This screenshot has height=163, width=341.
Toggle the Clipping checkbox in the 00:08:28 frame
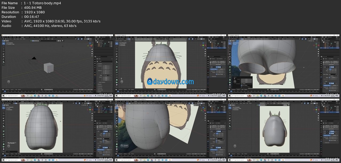[103, 140]
